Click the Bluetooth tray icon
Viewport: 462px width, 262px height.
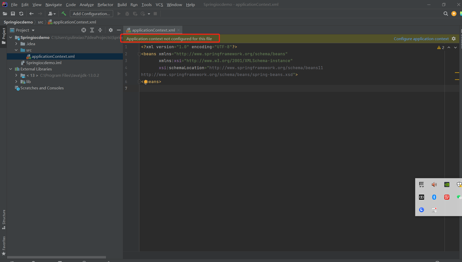[434, 197]
